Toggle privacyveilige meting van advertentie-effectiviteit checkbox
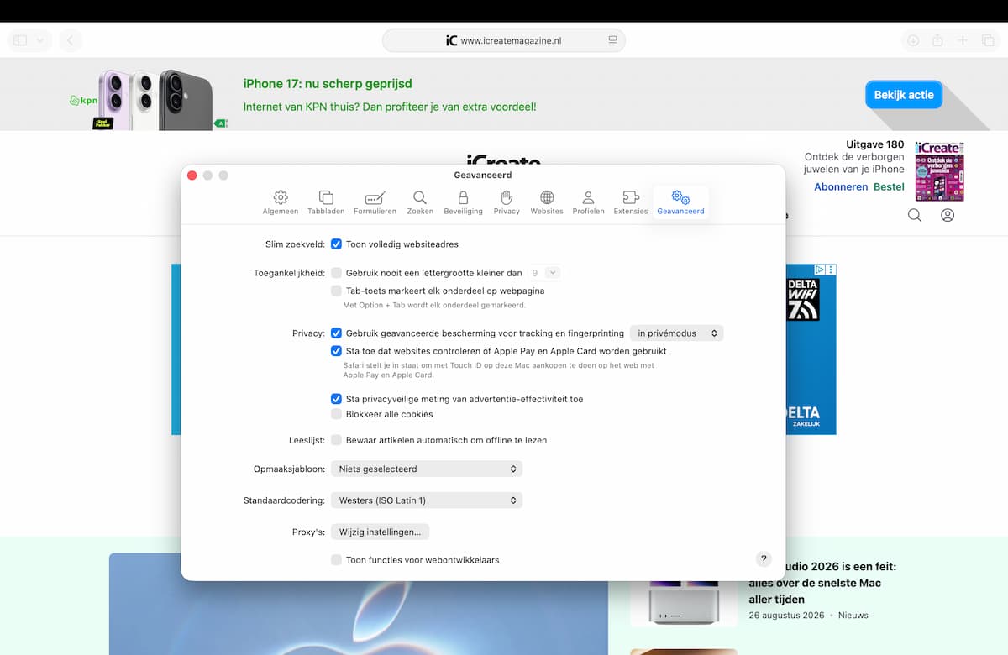The height and width of the screenshot is (655, 1008). tap(336, 400)
